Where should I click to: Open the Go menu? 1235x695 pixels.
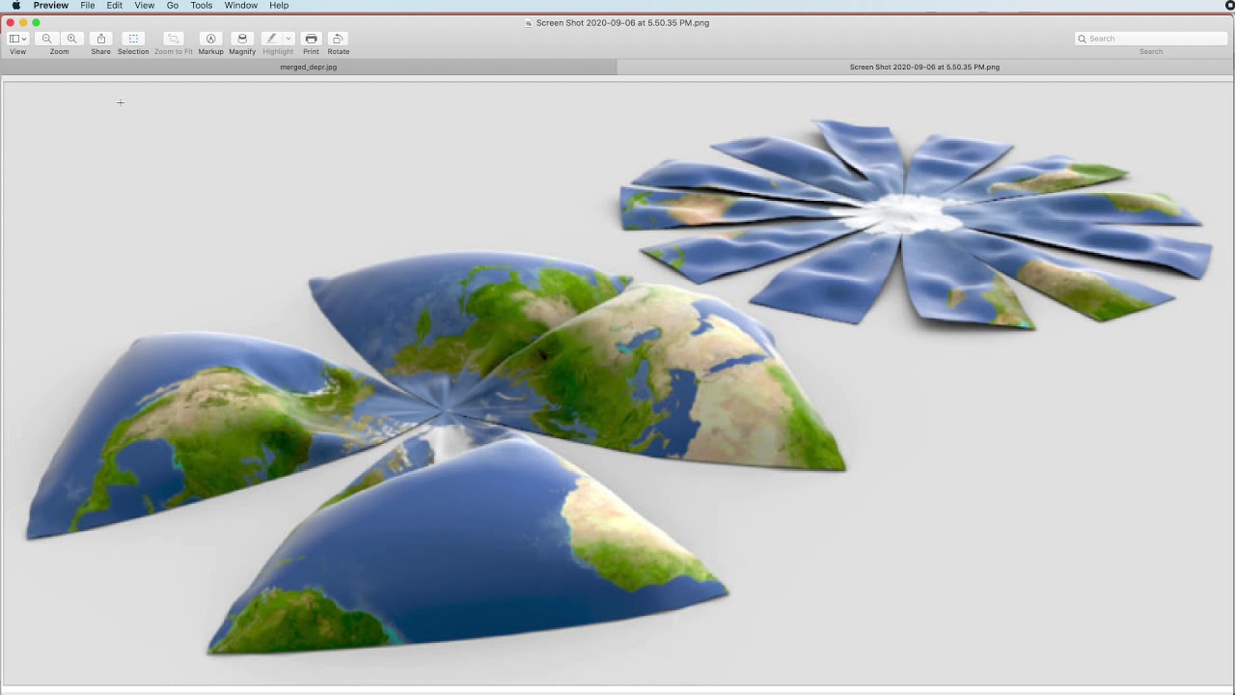click(x=173, y=6)
